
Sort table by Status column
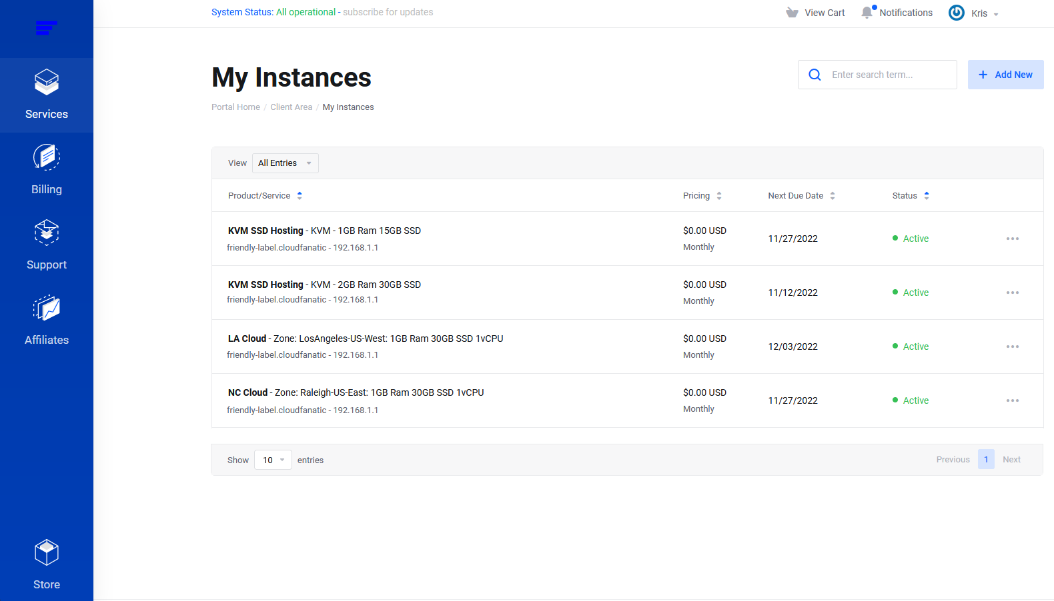click(911, 196)
